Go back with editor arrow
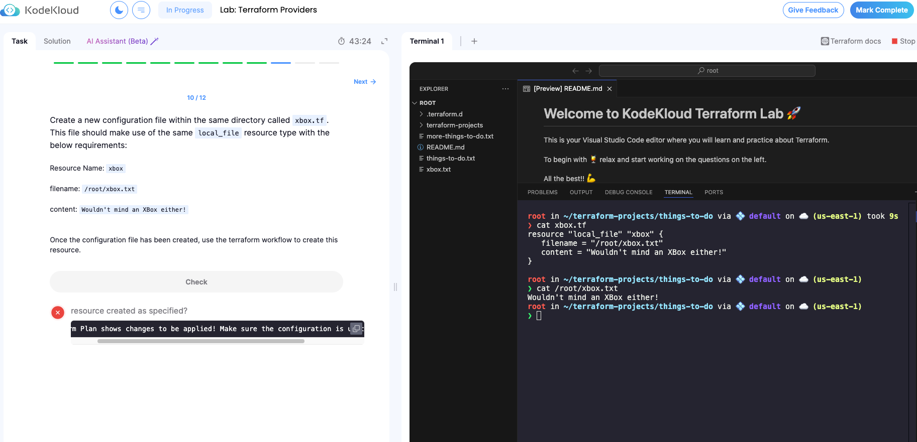The width and height of the screenshot is (917, 442). click(575, 71)
